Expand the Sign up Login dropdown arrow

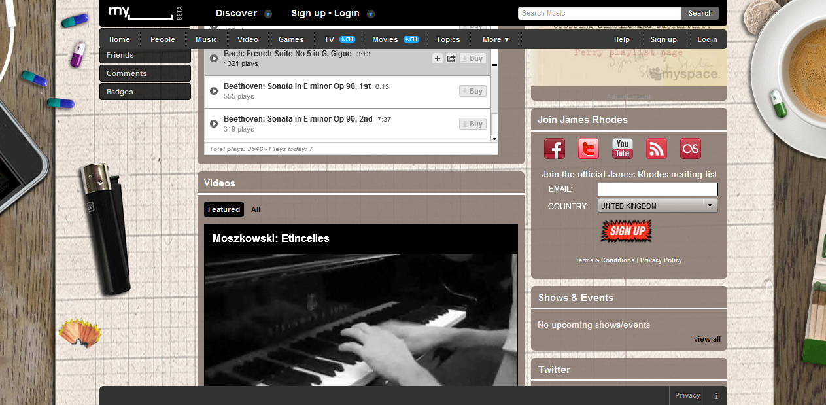coord(371,14)
